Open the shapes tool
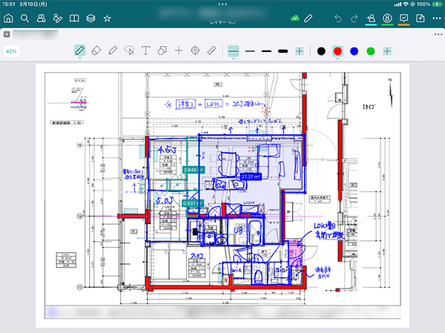Viewport: 445px width, 333px height. point(162,51)
